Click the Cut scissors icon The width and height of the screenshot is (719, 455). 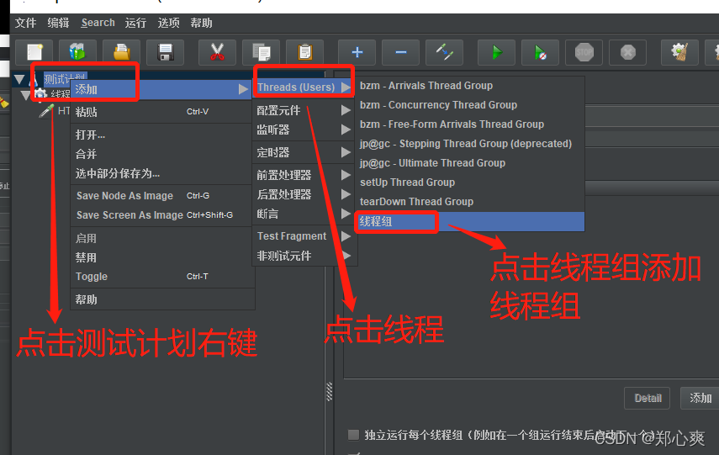pyautogui.click(x=217, y=52)
